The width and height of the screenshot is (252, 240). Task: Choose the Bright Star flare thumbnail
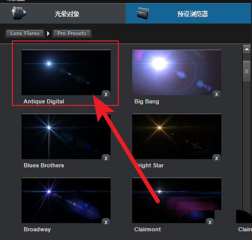pyautogui.click(x=177, y=137)
